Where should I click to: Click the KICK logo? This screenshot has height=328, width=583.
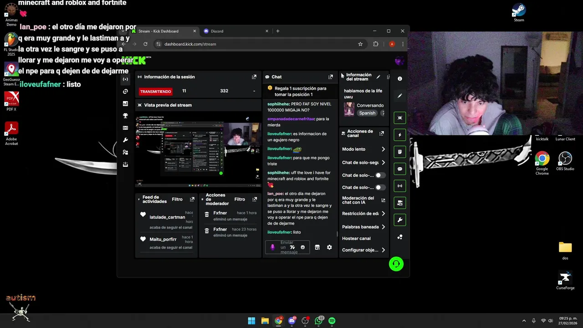[x=134, y=61]
